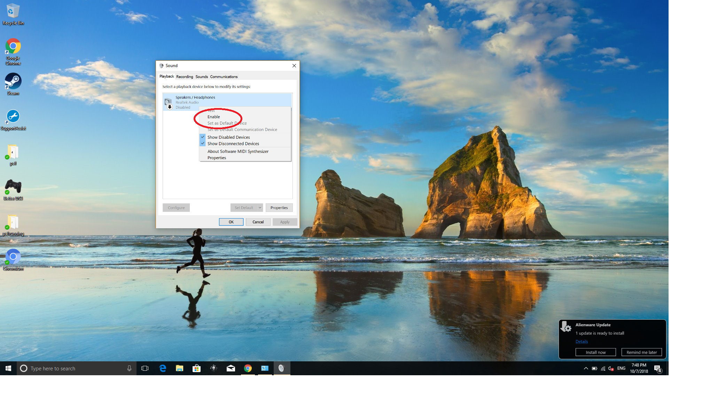Viewport: 702px width, 394px height.
Task: Open the Communications tab
Action: [x=224, y=77]
